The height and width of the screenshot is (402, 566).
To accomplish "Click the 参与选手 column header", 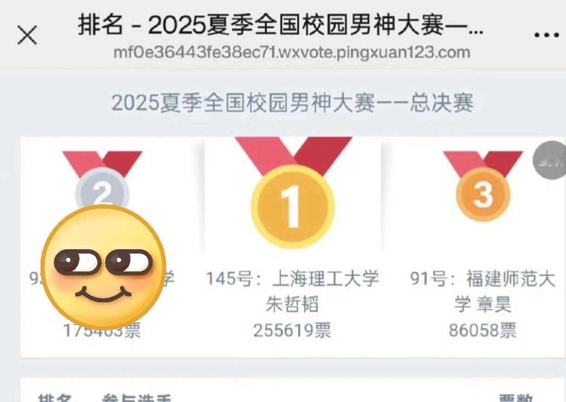I will point(136,398).
